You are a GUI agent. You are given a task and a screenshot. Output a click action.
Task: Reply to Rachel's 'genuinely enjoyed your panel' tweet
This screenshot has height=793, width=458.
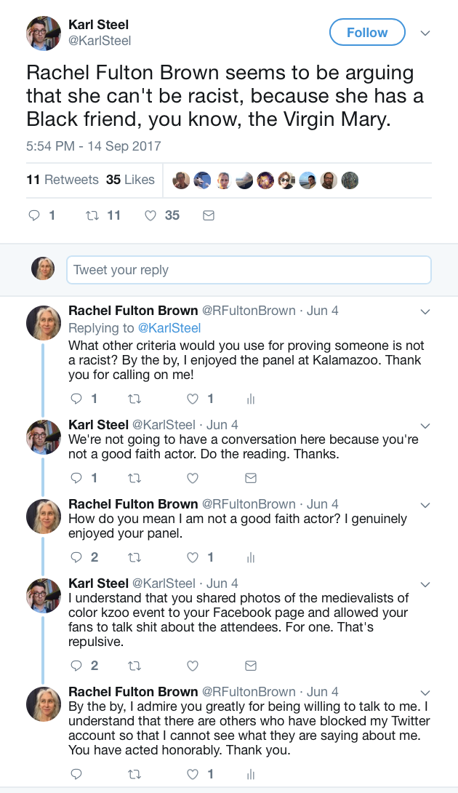pos(76,557)
